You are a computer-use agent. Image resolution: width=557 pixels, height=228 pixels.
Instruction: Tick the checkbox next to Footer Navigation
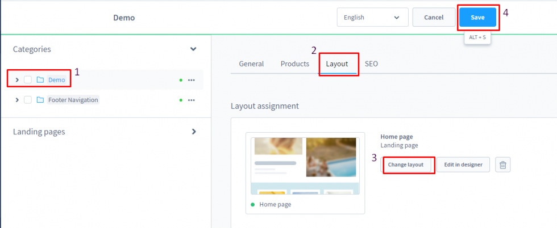[x=28, y=100]
